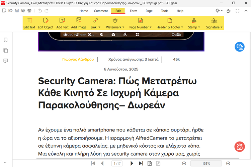
Task: Go to the previous page
Action: pos(102,163)
